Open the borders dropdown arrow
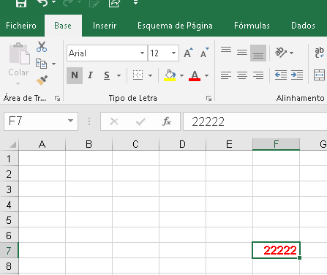327x275 pixels. [150, 75]
